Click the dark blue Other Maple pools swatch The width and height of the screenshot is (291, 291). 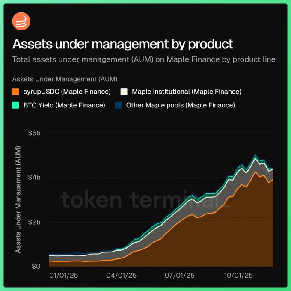pos(119,105)
